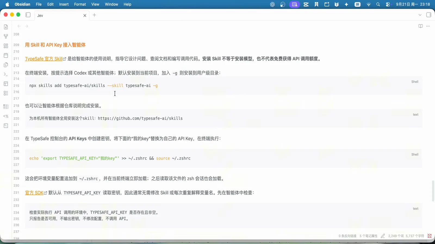Image resolution: width=435 pixels, height=244 pixels.
Task: Open the command palette terminal-prompt icon
Action: 6,74
